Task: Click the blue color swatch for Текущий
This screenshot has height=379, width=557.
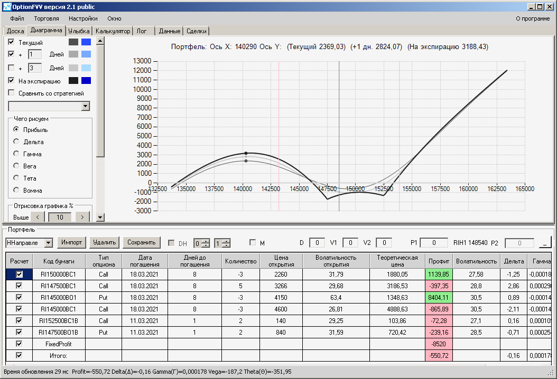Action: tap(86, 42)
